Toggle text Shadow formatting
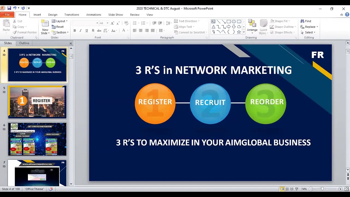The height and width of the screenshot is (197, 350). click(93, 31)
